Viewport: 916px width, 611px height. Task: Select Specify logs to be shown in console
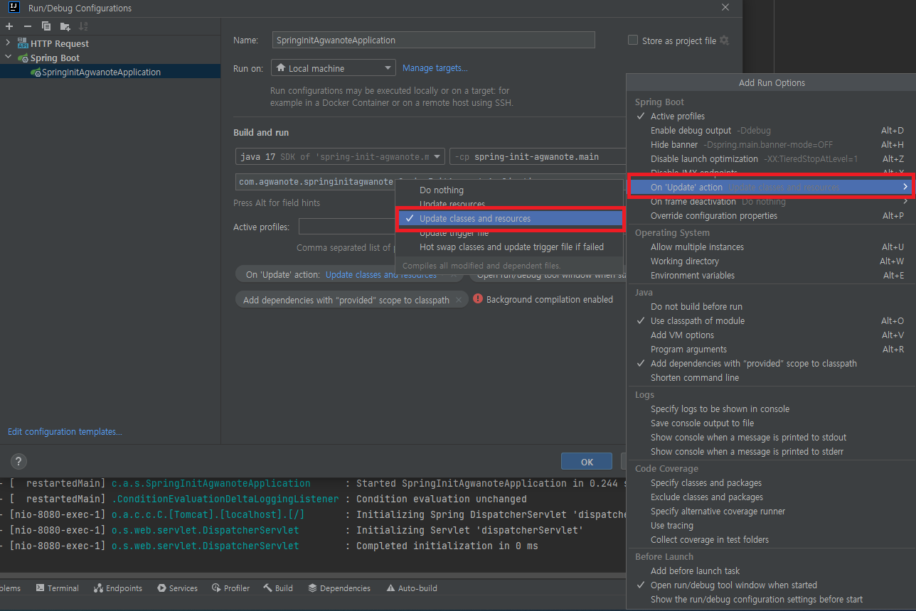tap(771, 409)
